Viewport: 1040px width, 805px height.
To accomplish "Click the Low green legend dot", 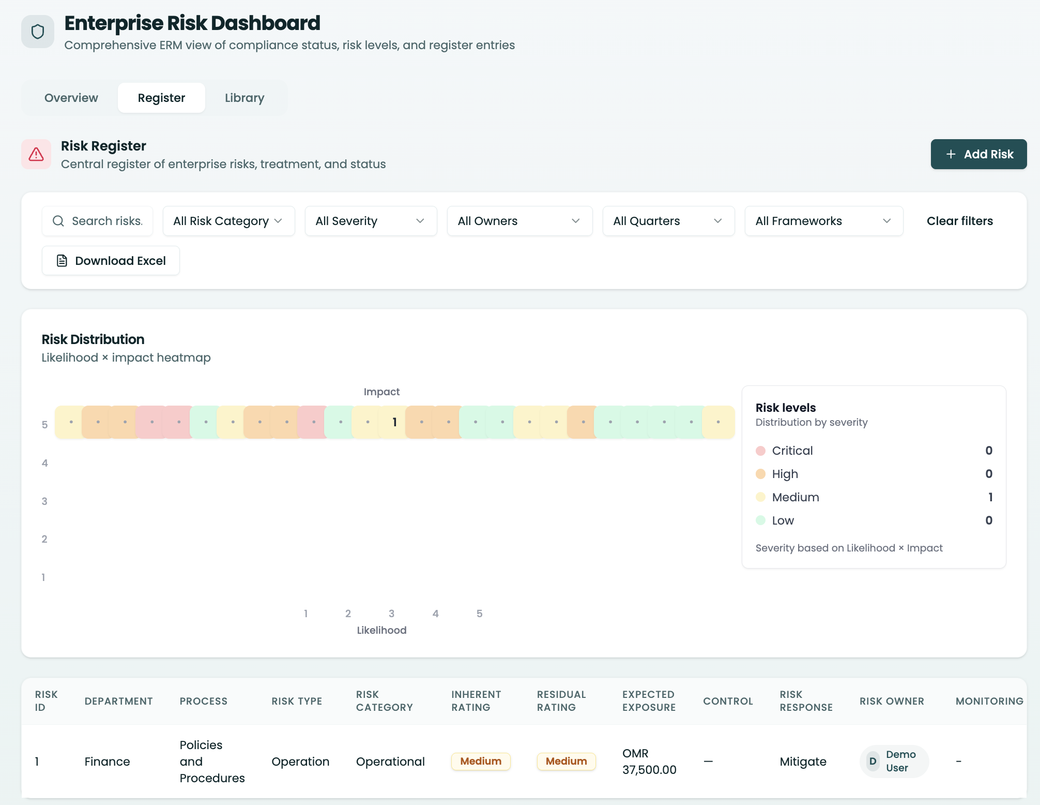I will [760, 520].
